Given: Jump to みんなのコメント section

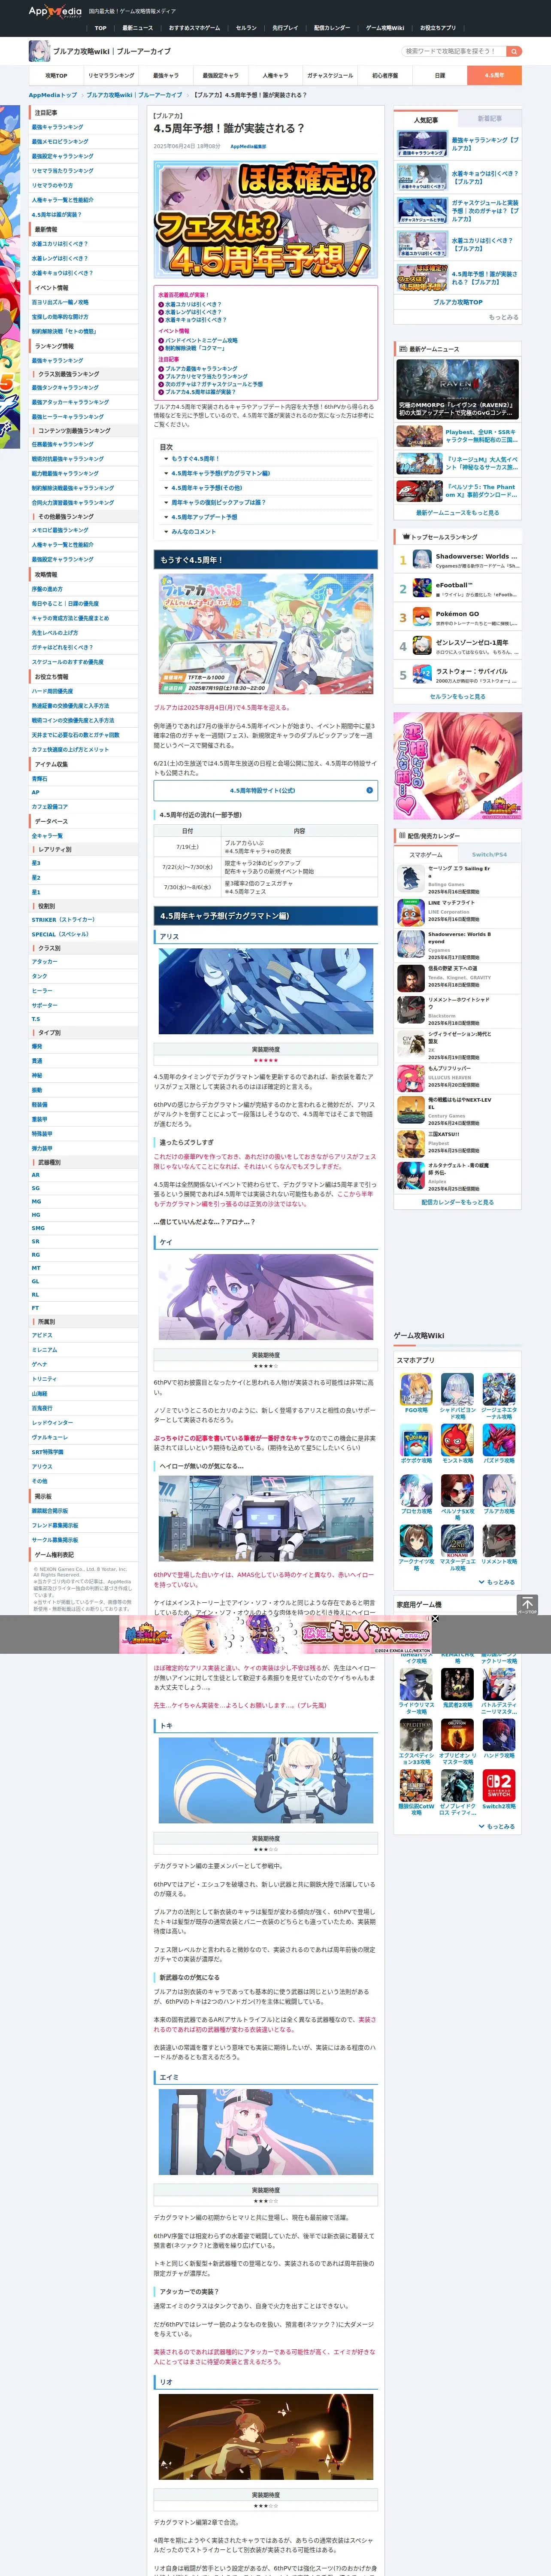Looking at the screenshot, I should point(193,532).
